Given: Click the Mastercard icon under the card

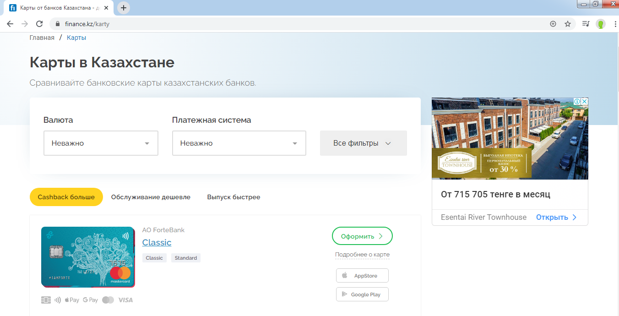Looking at the screenshot, I should pyautogui.click(x=108, y=300).
